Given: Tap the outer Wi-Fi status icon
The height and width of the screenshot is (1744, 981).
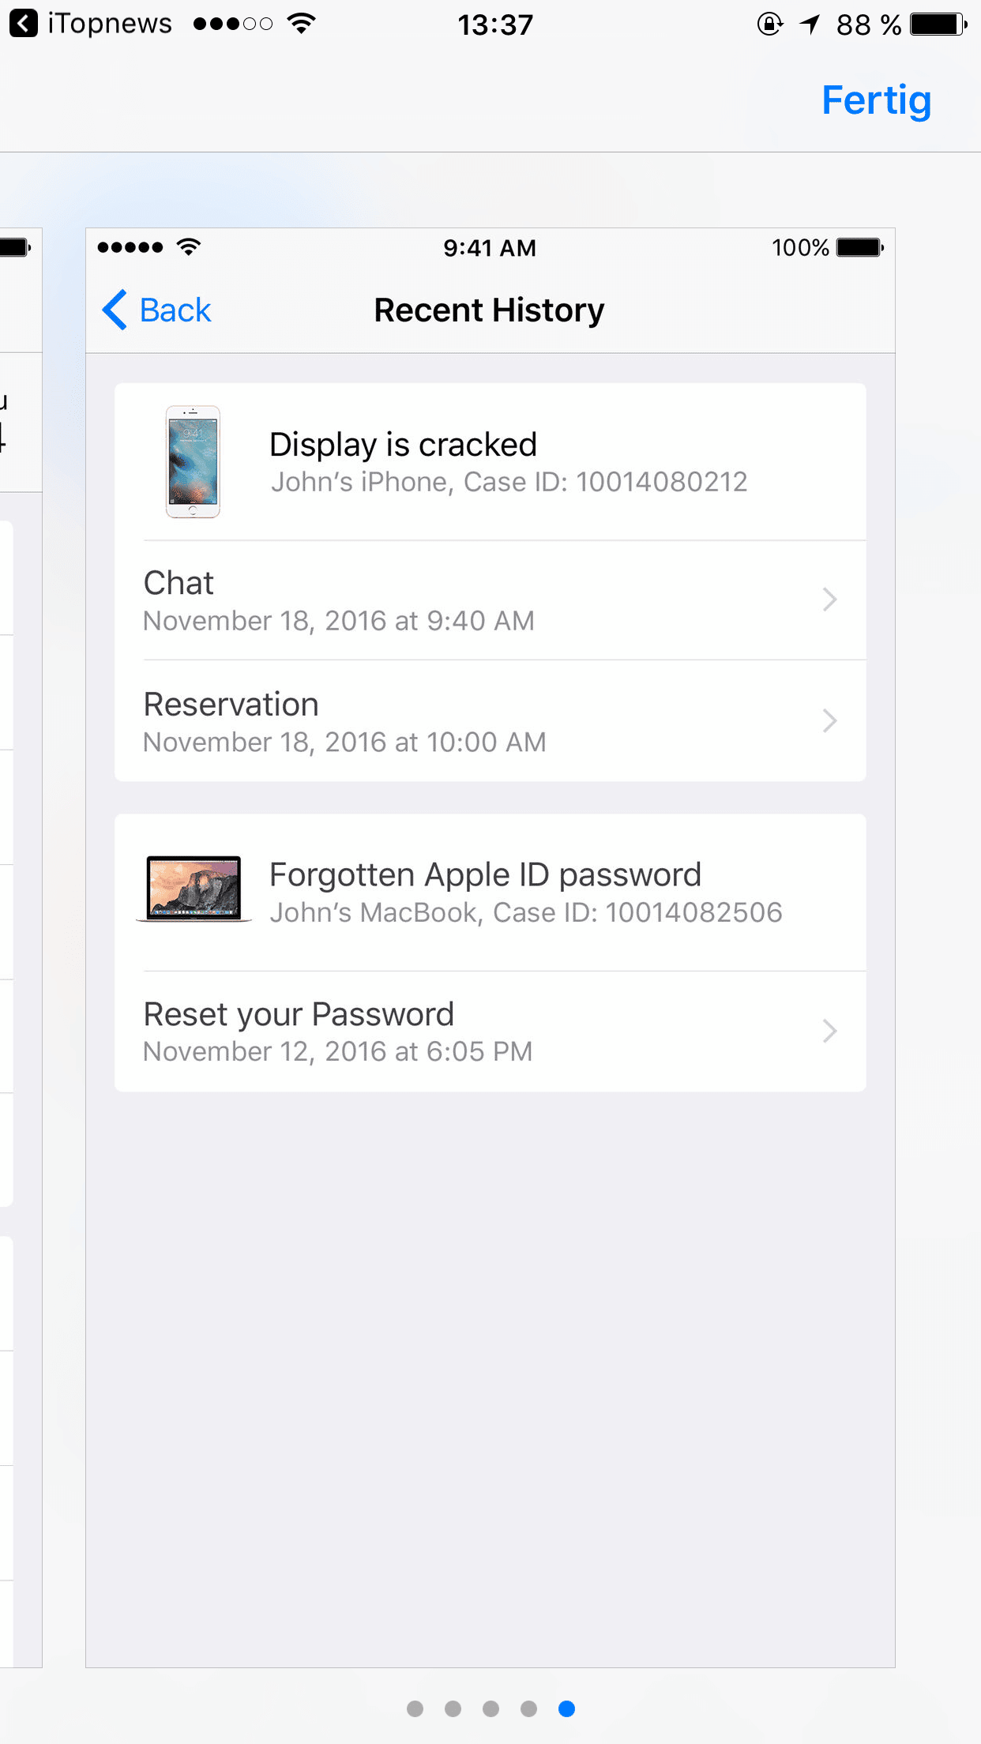Looking at the screenshot, I should pyautogui.click(x=302, y=24).
